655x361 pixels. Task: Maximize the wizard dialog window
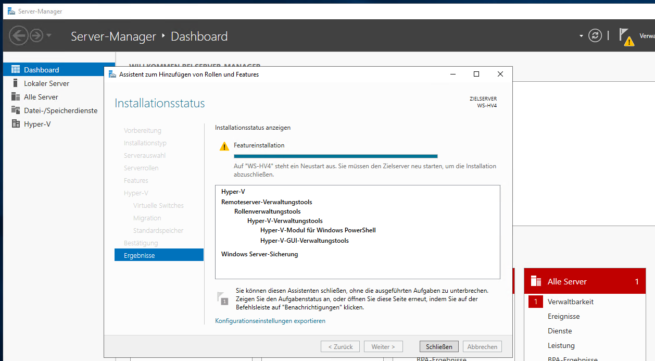coord(476,74)
